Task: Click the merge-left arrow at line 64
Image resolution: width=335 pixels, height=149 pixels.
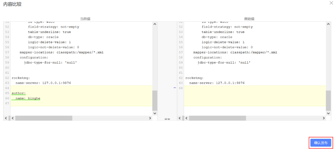Action: [x=175, y=88]
